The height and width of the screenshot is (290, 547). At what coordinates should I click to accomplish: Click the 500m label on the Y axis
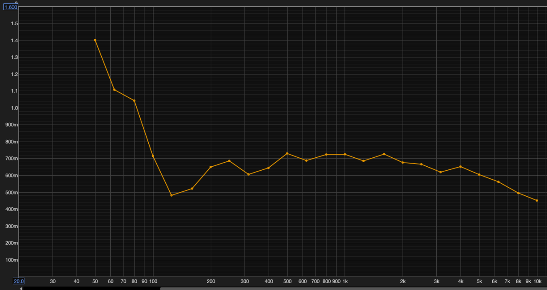pyautogui.click(x=12, y=192)
